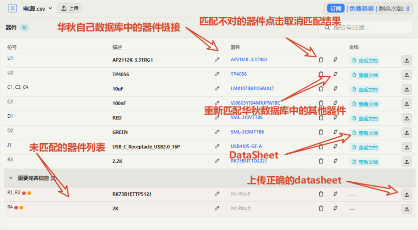418x230 pixels.
Task: Click the 剩余次数: 8 text
Action: tap(394, 9)
